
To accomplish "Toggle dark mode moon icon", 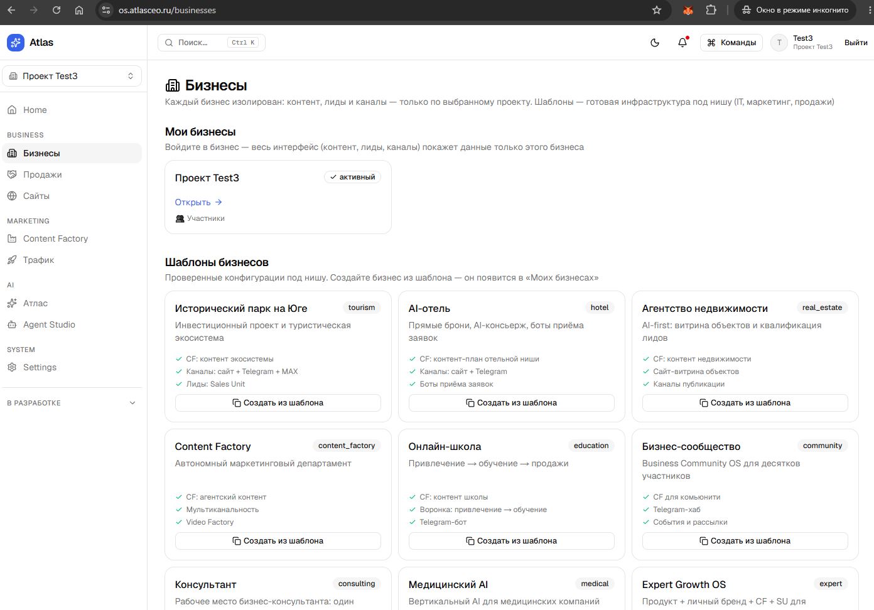I will pos(655,43).
